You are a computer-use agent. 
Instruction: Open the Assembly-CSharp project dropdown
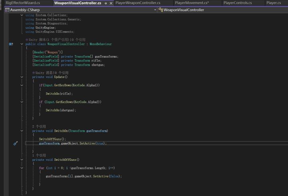155,10
